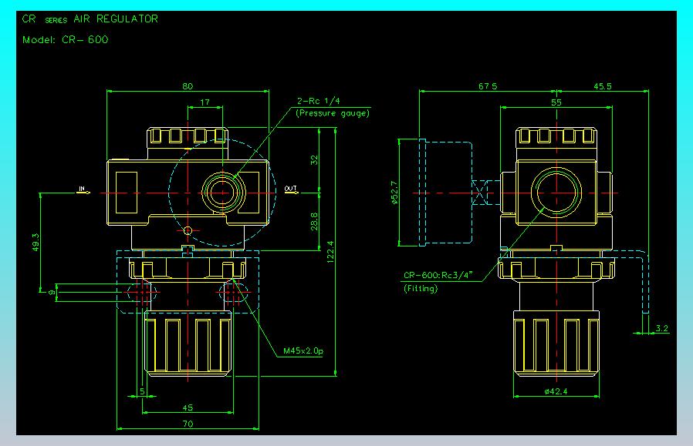This screenshot has width=693, height=446.
Task: Click the pressure gauge port circle in front view
Action: tap(223, 193)
